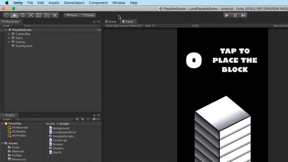Image resolution: width=288 pixels, height=162 pixels.
Task: Select the Project panel tab
Action: click(x=9, y=115)
